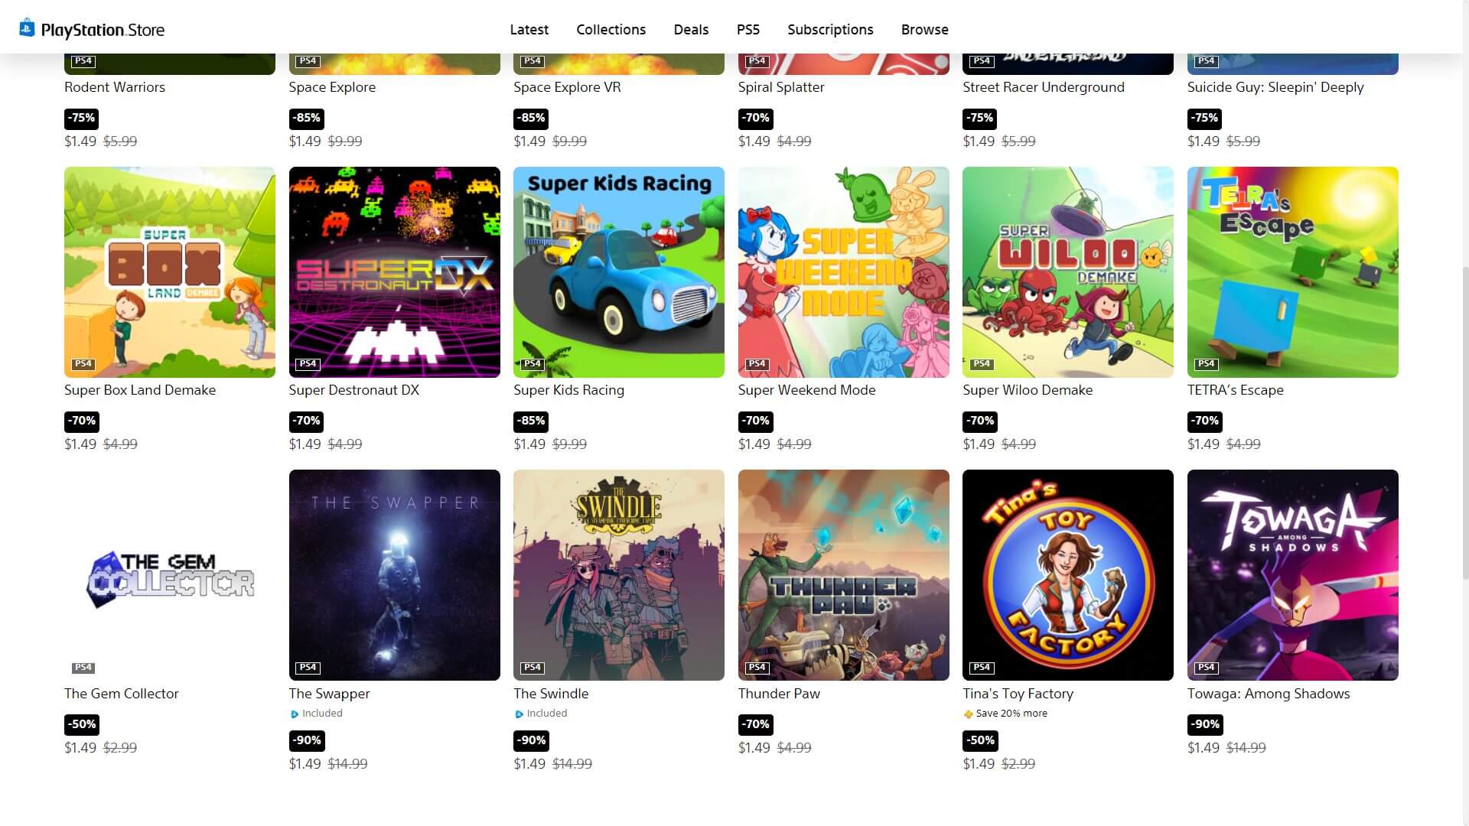
Task: Click the gold PS Plus icon under Tina's Toy Factory
Action: [968, 714]
